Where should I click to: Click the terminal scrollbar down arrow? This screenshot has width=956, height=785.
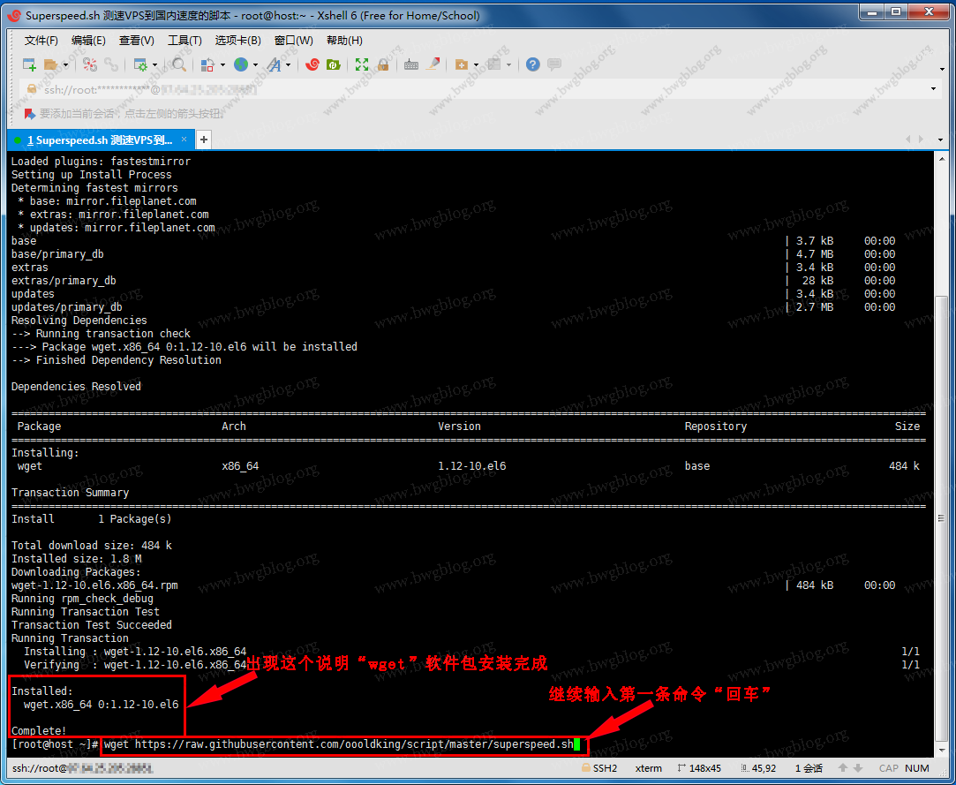tap(941, 750)
